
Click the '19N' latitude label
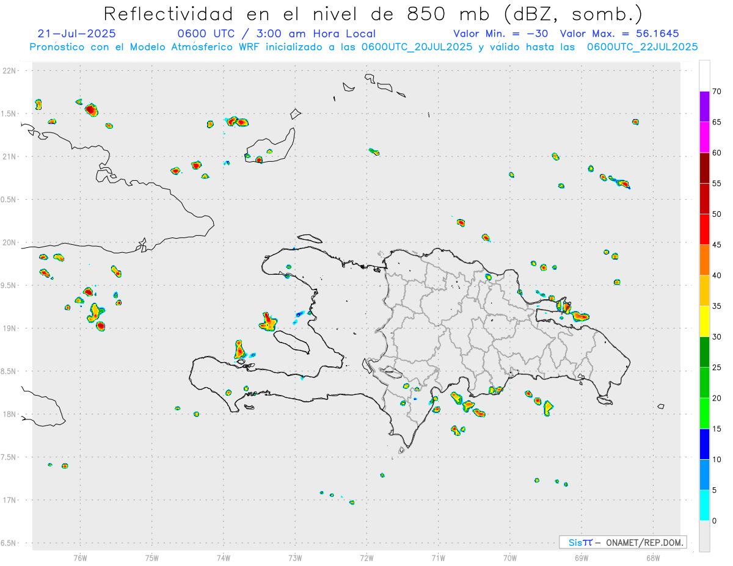pos(10,328)
